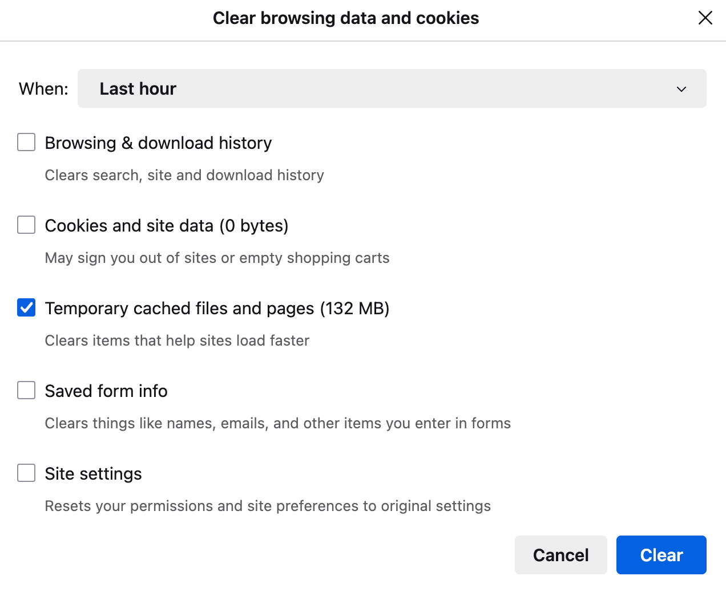The height and width of the screenshot is (592, 726).
Task: Uncheck the Temporary cached files checkbox
Action: 26,308
